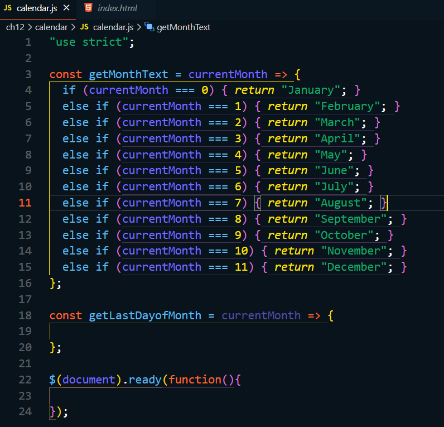Screen dimensions: 444x427
Task: Click the number 11 on line 15
Action: 242,267
